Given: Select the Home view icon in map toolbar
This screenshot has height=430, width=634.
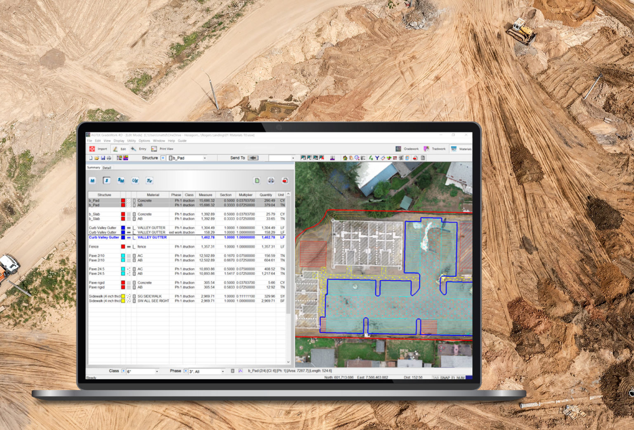Looking at the screenshot, I should [x=345, y=158].
